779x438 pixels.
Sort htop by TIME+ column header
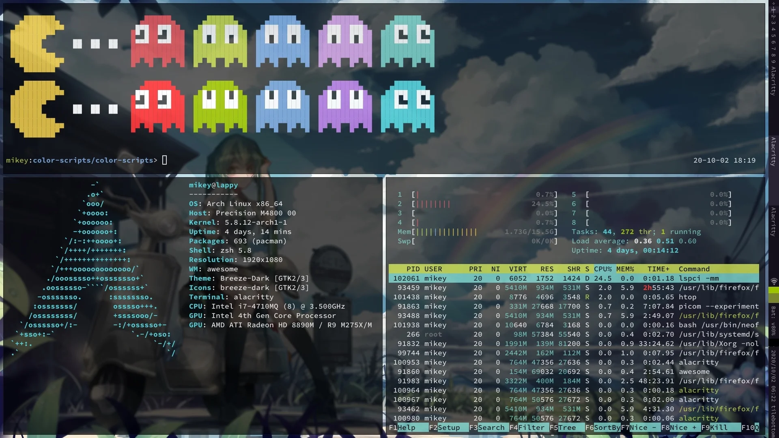[x=658, y=269]
